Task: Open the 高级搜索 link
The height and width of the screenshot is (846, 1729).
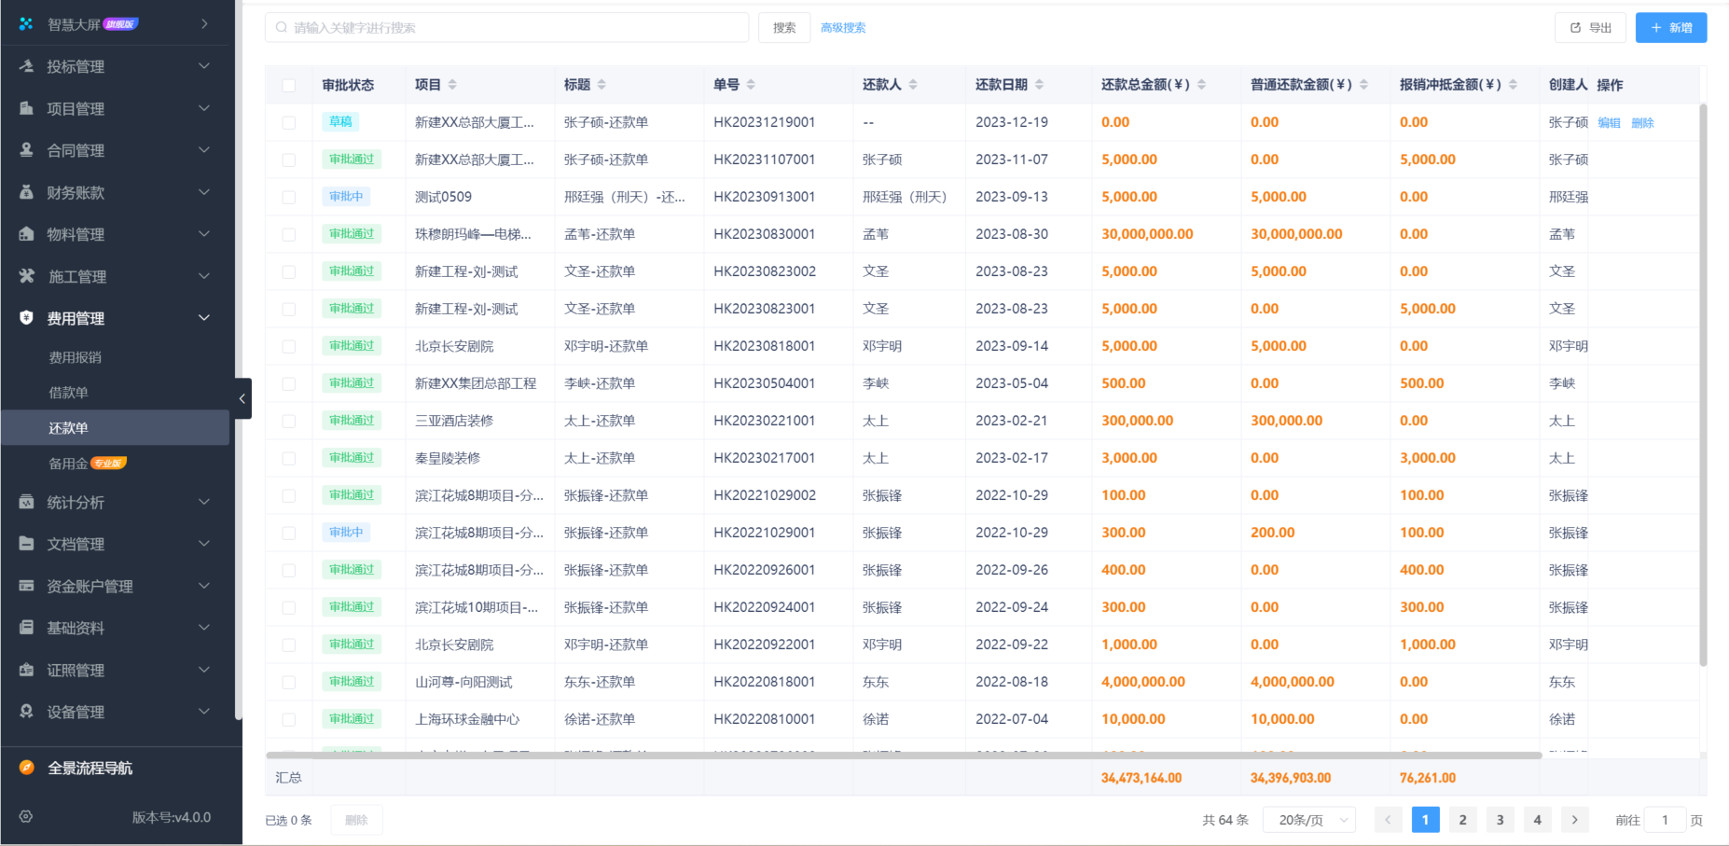Action: 843,28
